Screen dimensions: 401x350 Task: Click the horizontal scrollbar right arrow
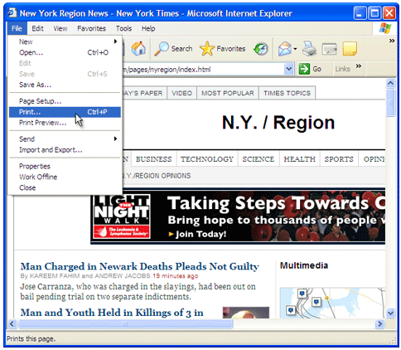click(380, 323)
